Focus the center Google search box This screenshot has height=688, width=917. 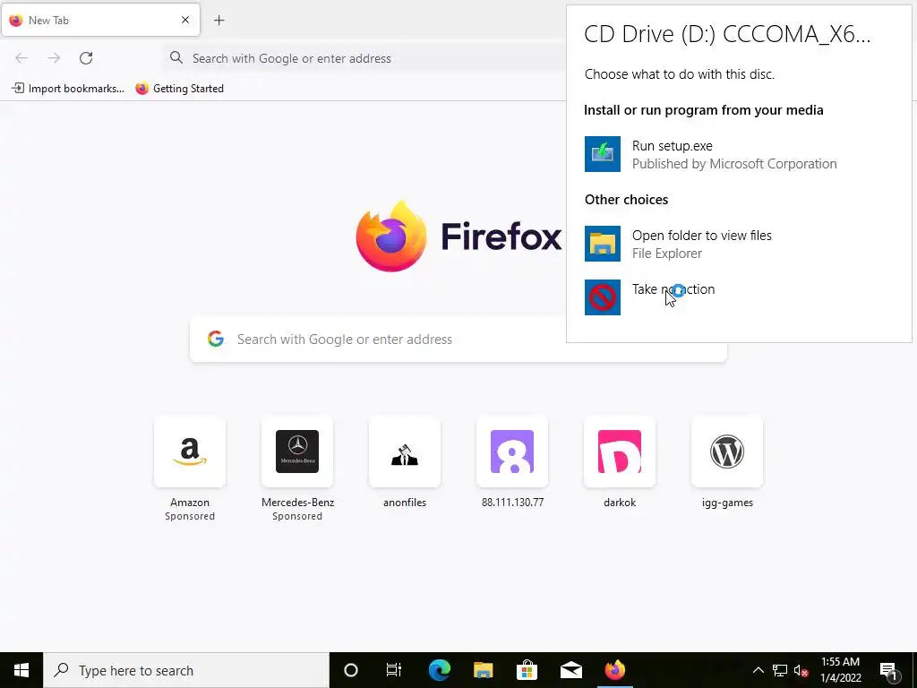[x=458, y=340]
